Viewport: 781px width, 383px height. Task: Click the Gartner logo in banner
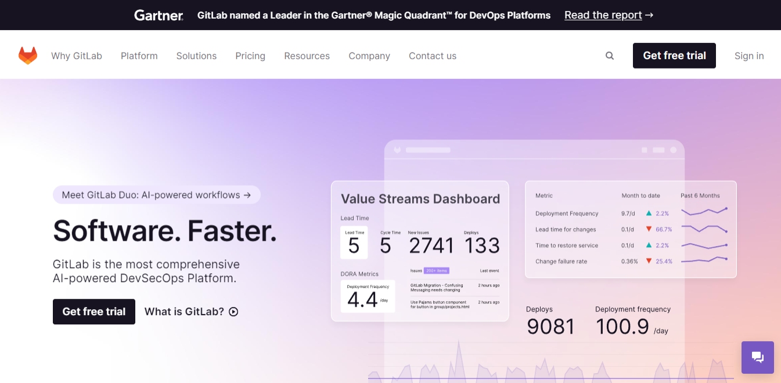coord(159,15)
